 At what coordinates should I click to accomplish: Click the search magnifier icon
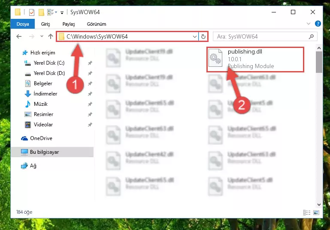coord(311,36)
